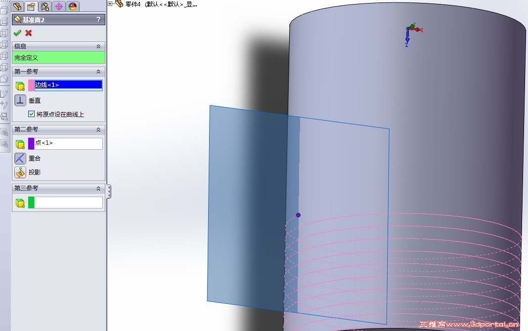The height and width of the screenshot is (331, 528).
Task: Open the ConfigurationManager tab
Action: click(45, 6)
